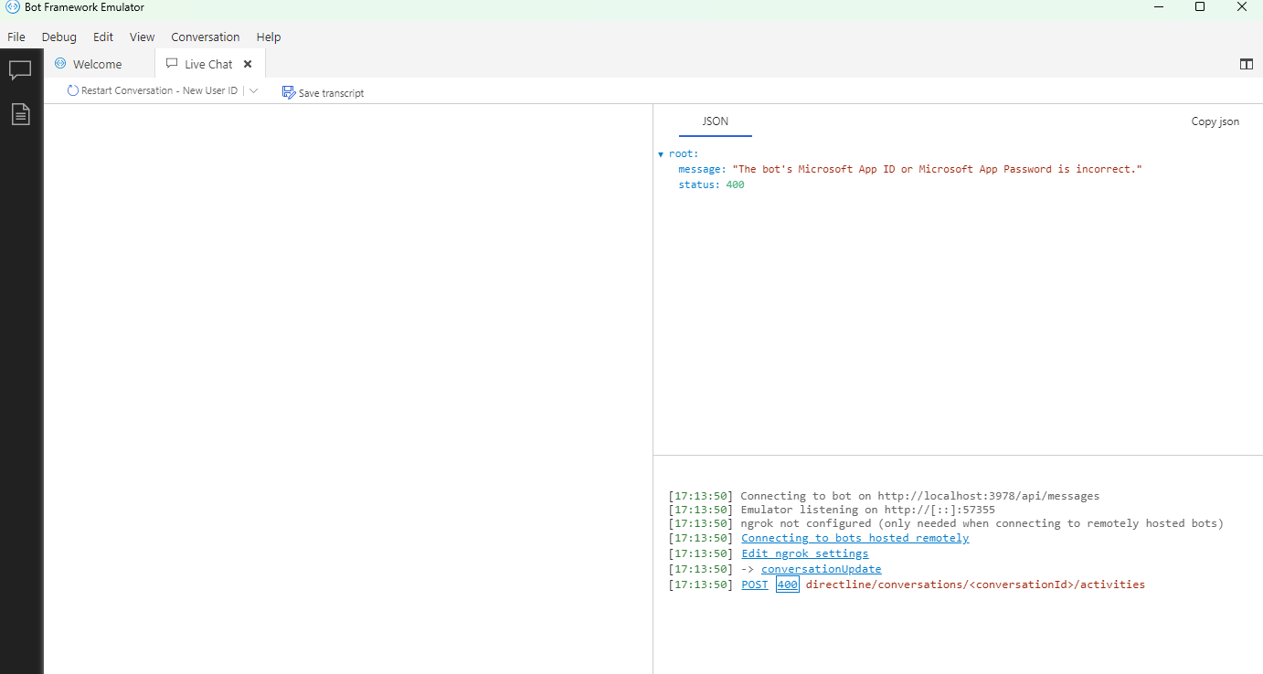The height and width of the screenshot is (674, 1263).
Task: Click the 400 status link in log
Action: pos(788,584)
